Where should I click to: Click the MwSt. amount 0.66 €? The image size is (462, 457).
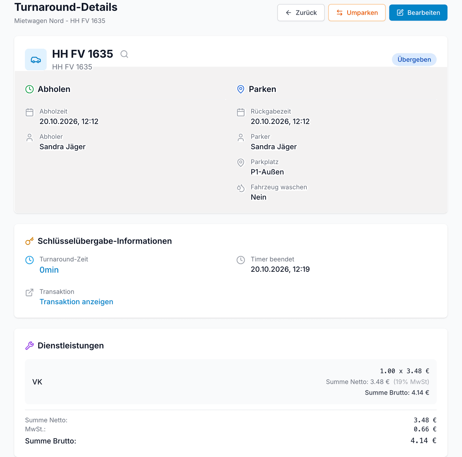click(x=425, y=429)
